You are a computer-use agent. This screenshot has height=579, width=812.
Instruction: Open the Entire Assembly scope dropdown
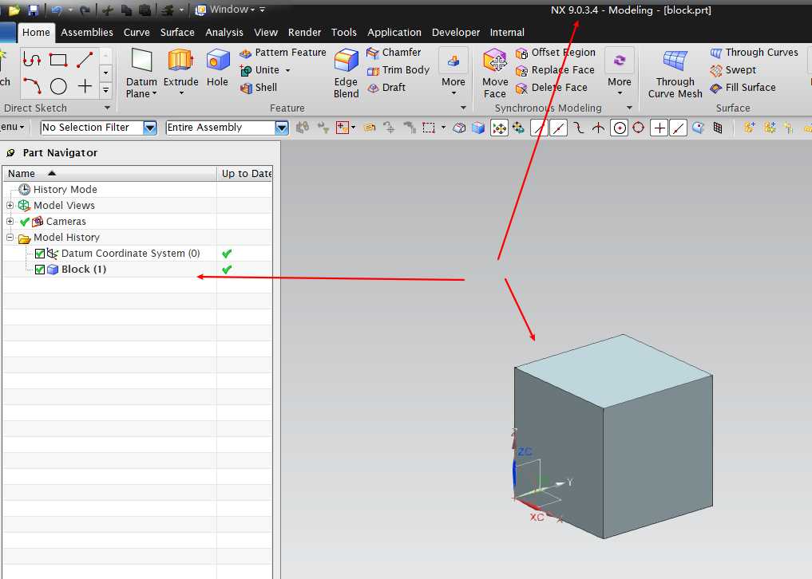(281, 128)
